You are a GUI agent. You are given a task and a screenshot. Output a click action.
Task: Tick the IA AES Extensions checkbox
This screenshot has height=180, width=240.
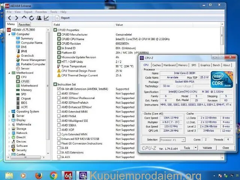[x=59, y=152]
